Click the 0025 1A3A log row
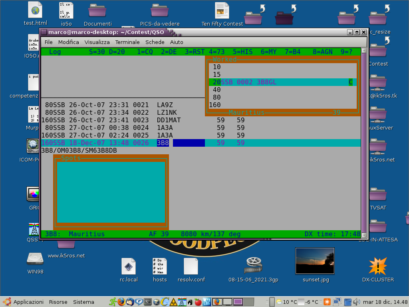Screen dimensions: 409x307 pyautogui.click(x=143, y=135)
